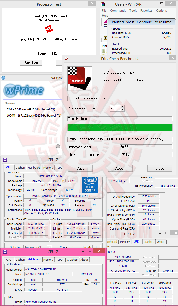Viewport: 178px width, 306px height.
Task: Click the wPrime 32M - 5.378 sec result
Action: coord(31,109)
